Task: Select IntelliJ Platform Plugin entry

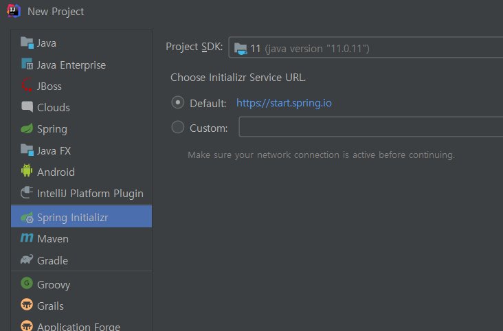Action: click(82, 194)
